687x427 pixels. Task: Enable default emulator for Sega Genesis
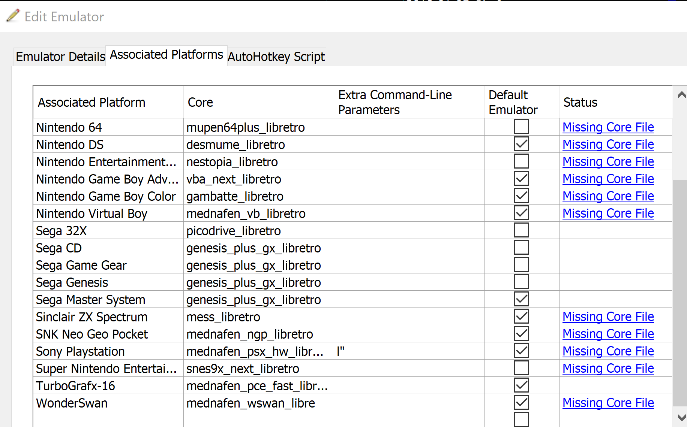tap(521, 282)
